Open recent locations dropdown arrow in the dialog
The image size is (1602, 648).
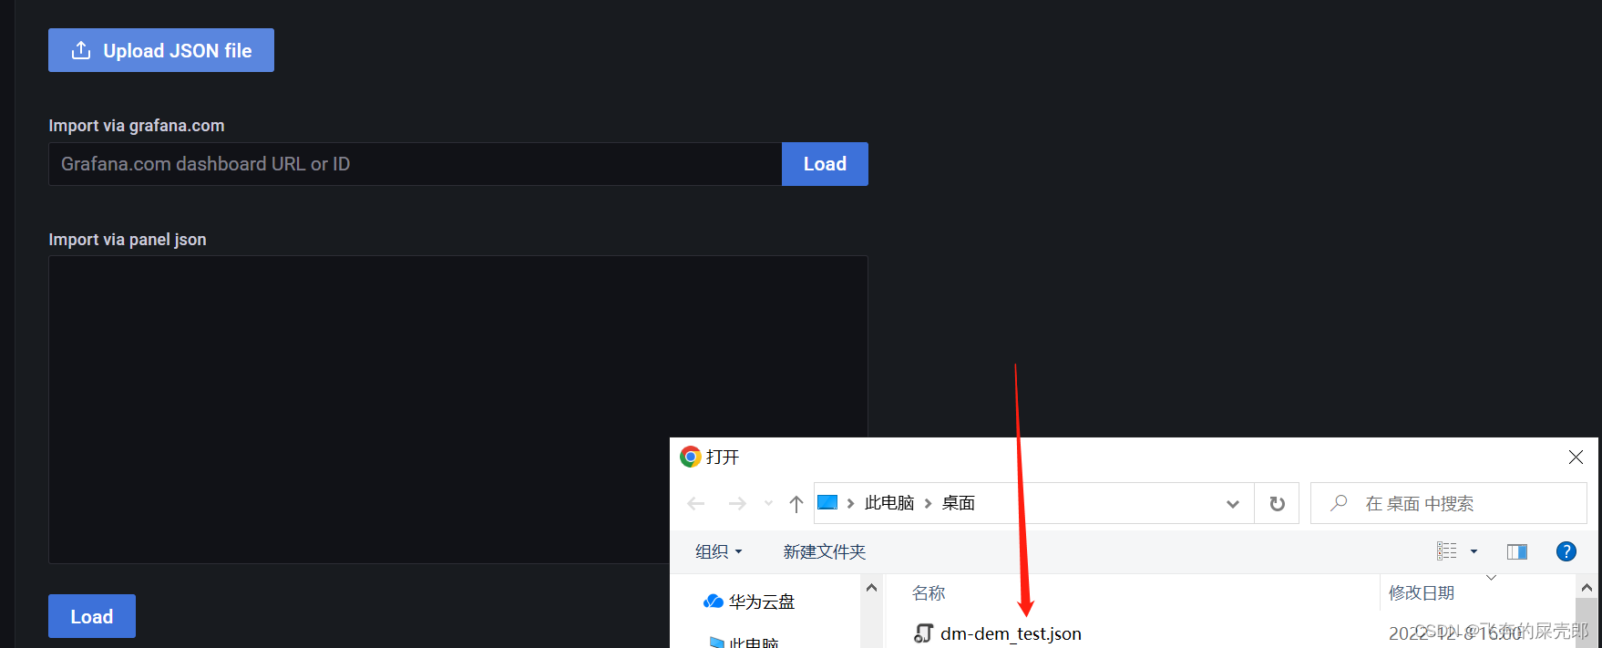click(768, 503)
